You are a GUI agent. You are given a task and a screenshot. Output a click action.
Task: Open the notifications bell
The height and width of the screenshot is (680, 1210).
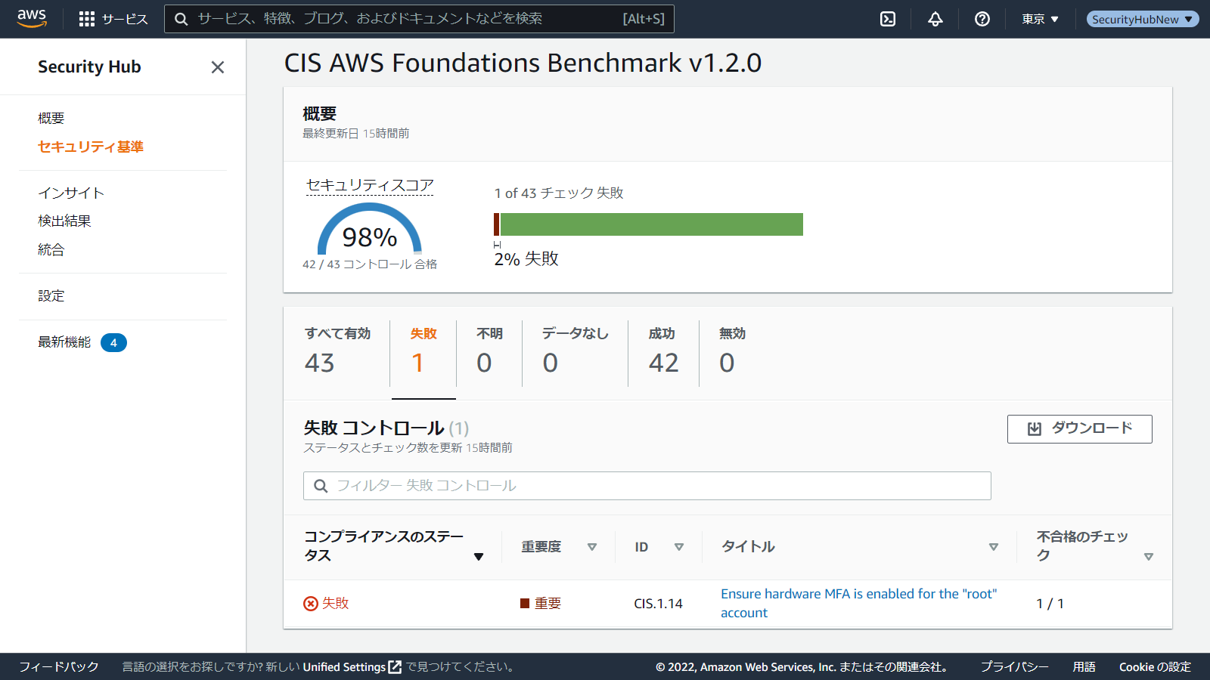click(x=935, y=19)
